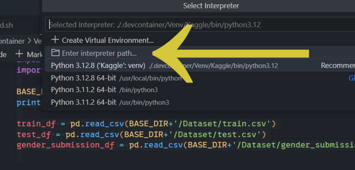This screenshot has width=355, height=170.
Task: Focus the Selected Interpreter search field
Action: click(x=200, y=24)
